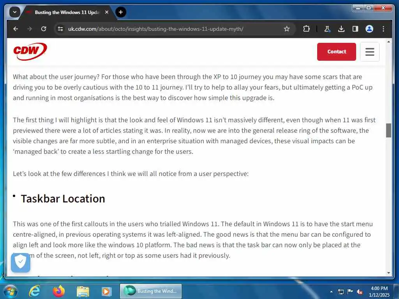Show hidden system tray icons

pos(331,292)
